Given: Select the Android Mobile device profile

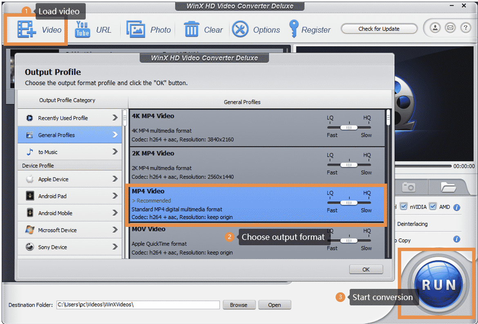Looking at the screenshot, I should click(x=69, y=213).
